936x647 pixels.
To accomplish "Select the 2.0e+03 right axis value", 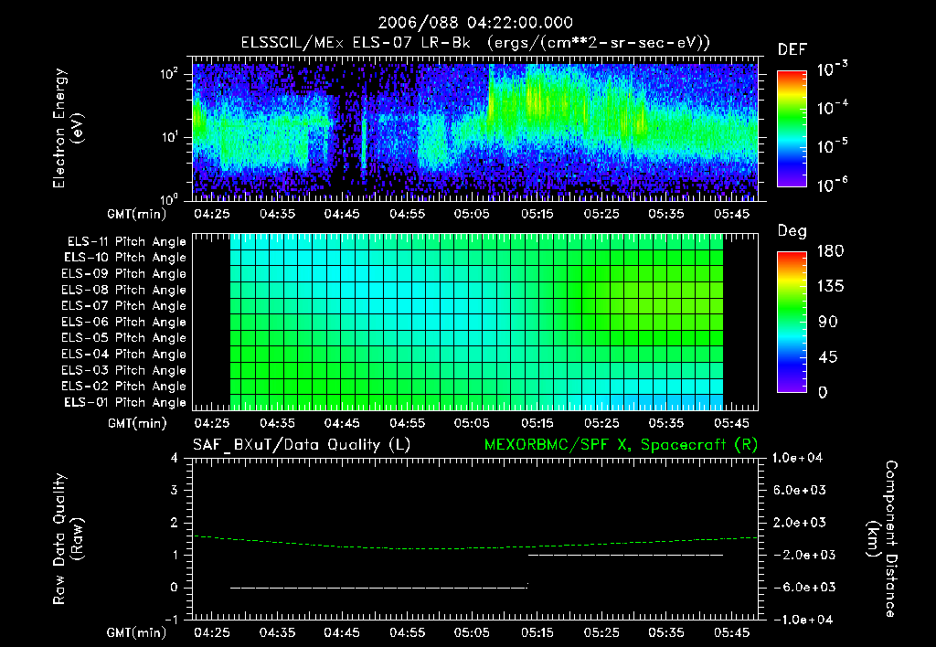I will tap(800, 522).
